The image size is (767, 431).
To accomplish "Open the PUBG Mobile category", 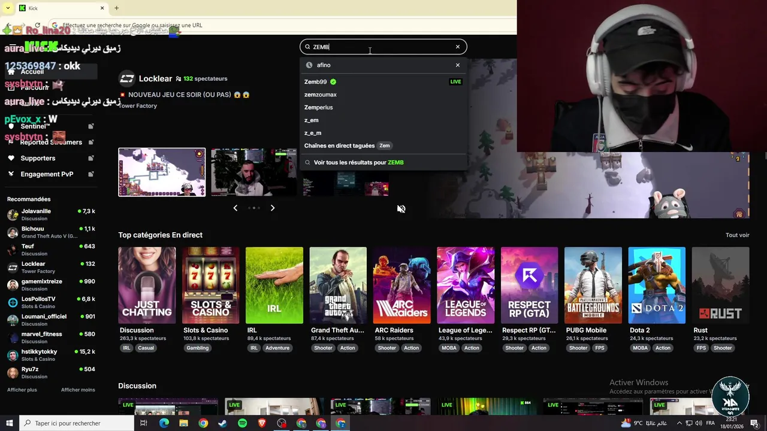I will click(x=593, y=286).
